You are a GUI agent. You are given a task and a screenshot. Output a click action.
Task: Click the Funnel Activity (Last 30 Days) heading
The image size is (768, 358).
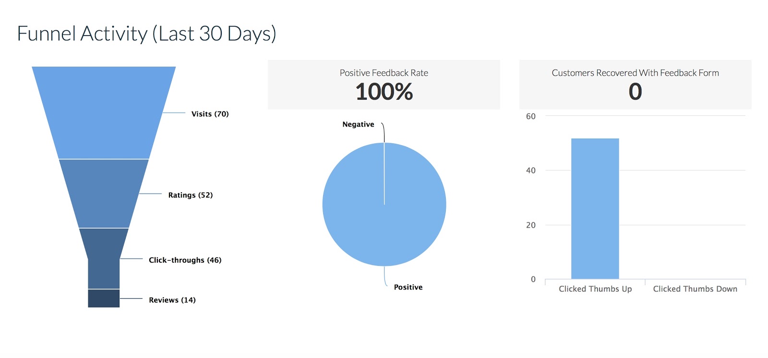point(146,34)
